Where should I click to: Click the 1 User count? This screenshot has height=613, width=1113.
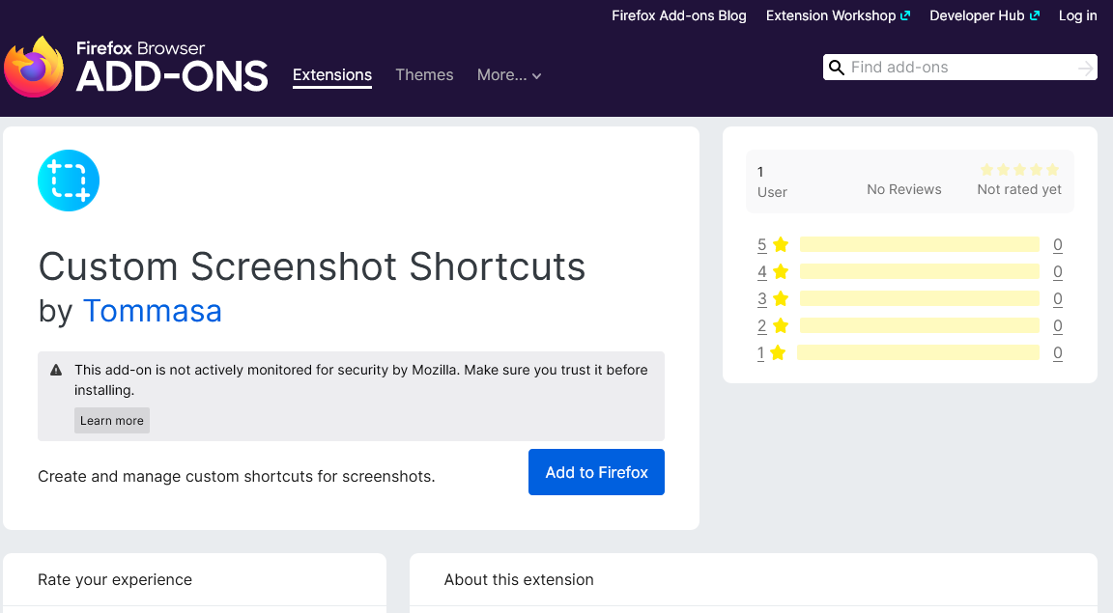[x=772, y=181]
